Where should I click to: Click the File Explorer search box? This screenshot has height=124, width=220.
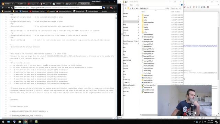click(x=176, y=8)
